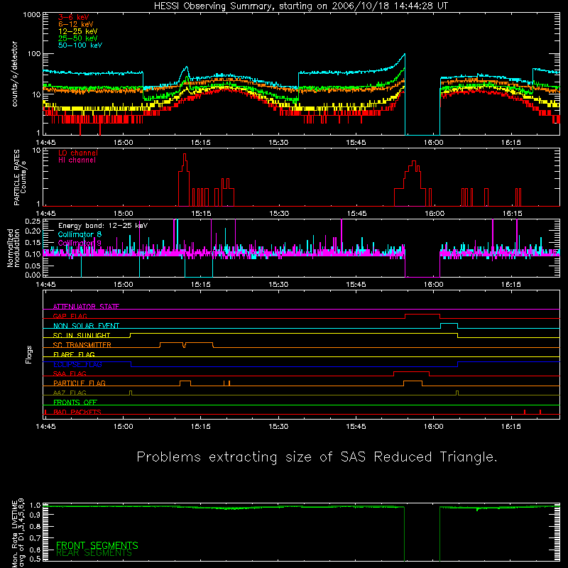Click the 50-100 keV peak before the data gap
The width and height of the screenshot is (568, 568).
point(404,55)
